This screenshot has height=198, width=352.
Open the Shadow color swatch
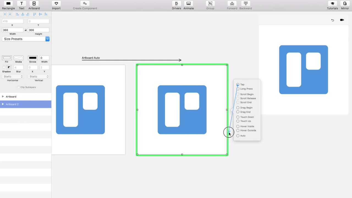(9, 67)
